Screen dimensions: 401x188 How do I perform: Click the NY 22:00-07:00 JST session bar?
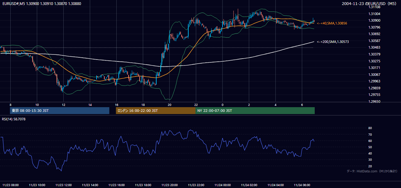255,111
